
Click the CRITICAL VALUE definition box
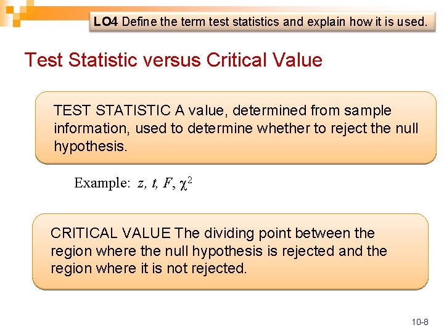[230, 251]
